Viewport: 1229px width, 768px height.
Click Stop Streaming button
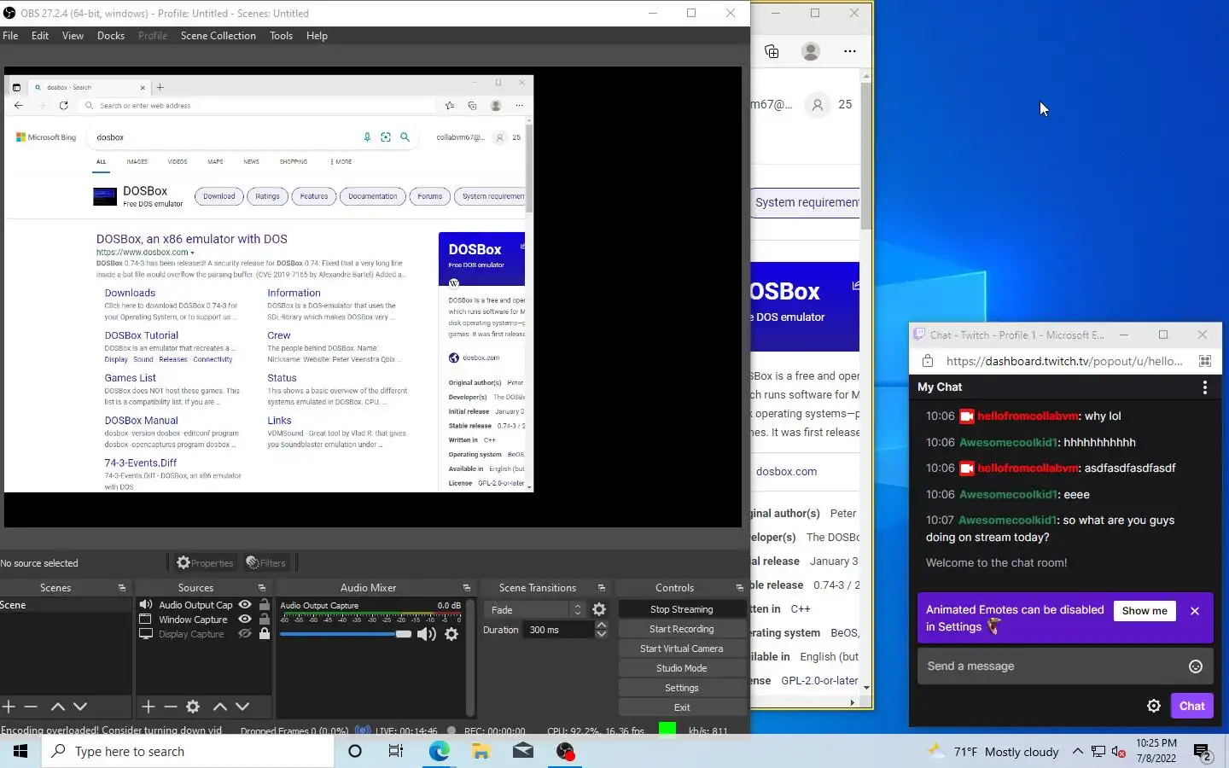click(x=681, y=609)
